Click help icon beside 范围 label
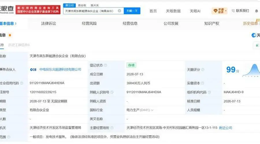The width and height of the screenshot is (260, 144). (x=9, y=137)
